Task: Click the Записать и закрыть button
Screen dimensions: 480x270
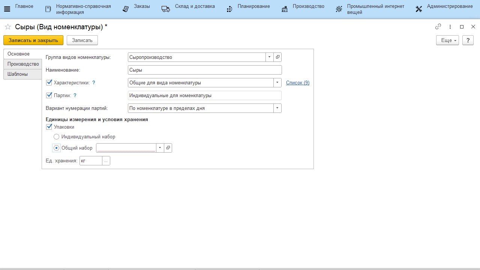Action: click(33, 40)
